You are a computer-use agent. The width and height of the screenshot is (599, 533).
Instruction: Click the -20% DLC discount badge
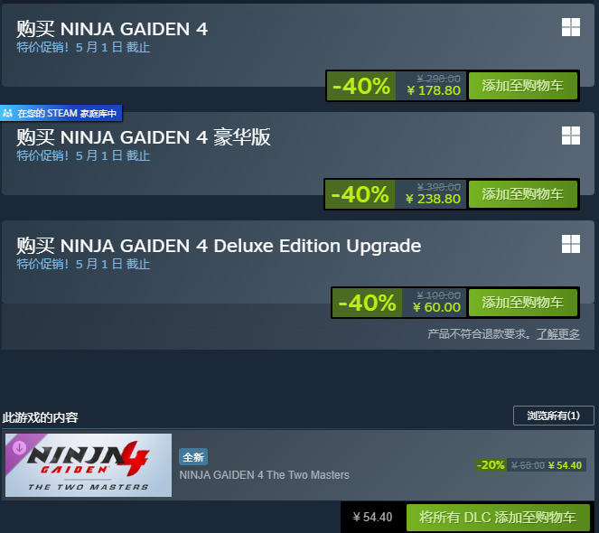tap(491, 465)
